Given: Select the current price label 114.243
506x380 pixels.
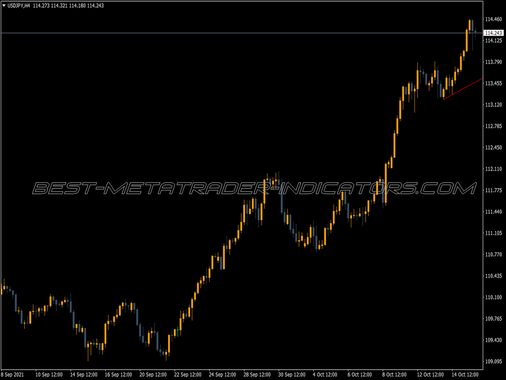Looking at the screenshot, I should (x=494, y=33).
